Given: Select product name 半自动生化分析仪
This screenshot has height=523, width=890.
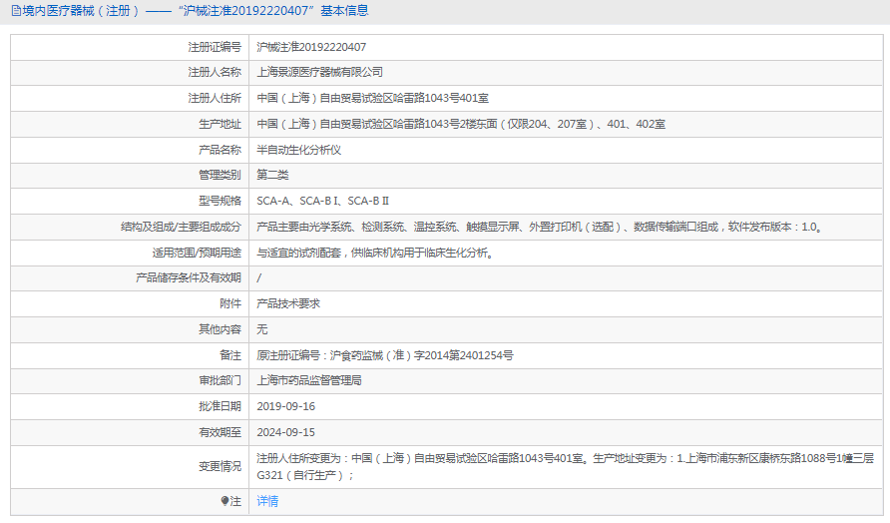Looking at the screenshot, I should tap(298, 150).
